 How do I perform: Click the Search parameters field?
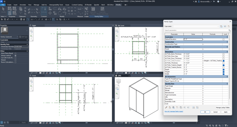point(196,30)
